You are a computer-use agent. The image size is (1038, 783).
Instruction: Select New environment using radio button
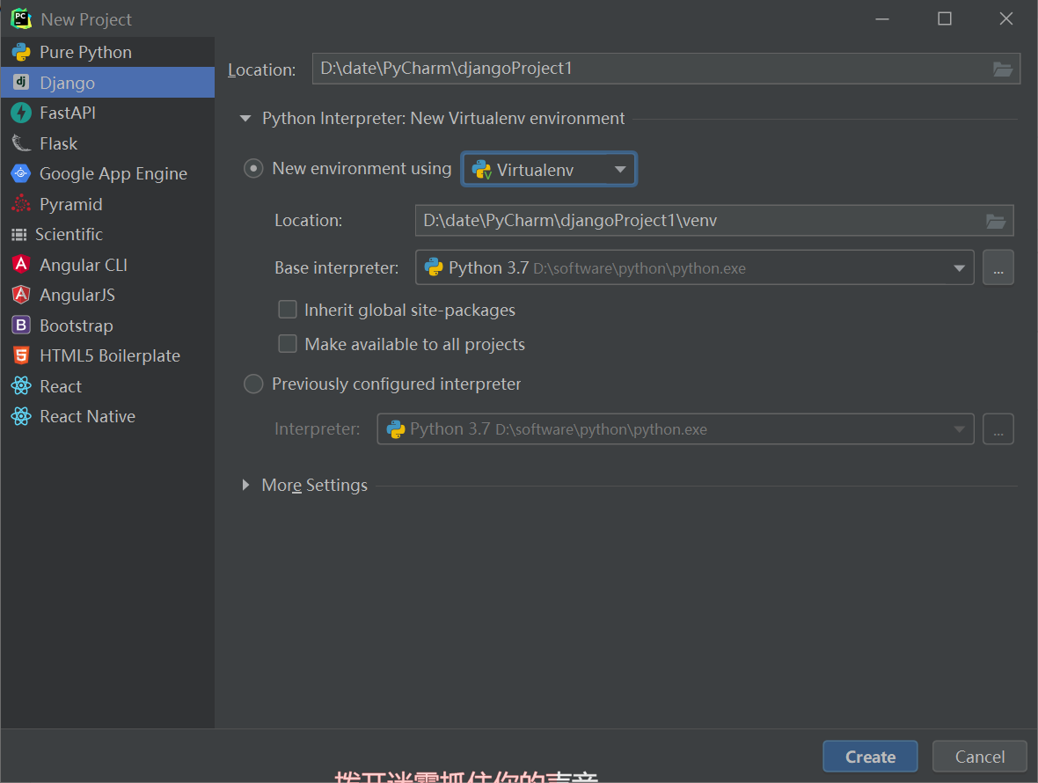click(x=253, y=169)
